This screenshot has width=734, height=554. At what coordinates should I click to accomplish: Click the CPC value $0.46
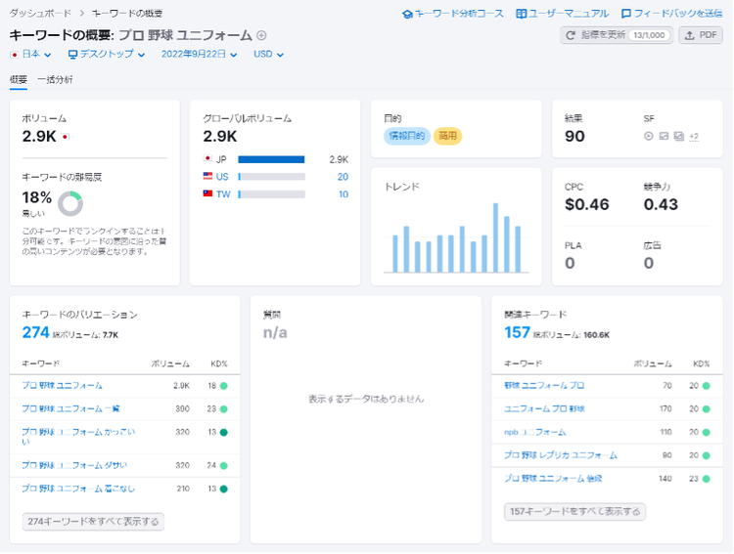click(586, 204)
